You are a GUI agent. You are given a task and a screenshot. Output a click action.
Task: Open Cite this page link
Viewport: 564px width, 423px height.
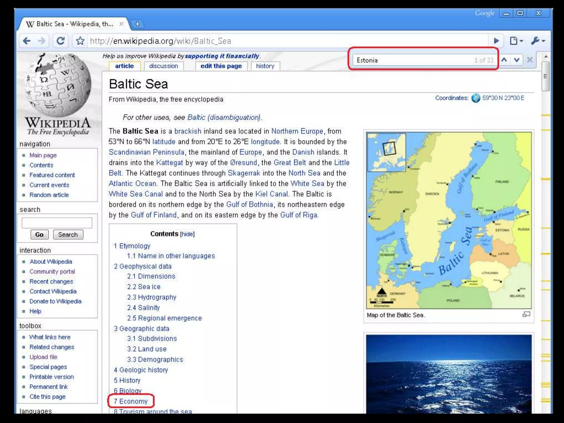[47, 397]
